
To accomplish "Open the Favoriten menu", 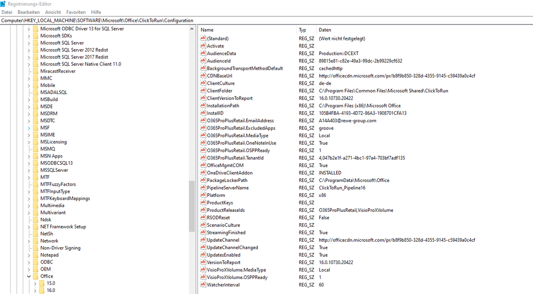I will click(76, 12).
